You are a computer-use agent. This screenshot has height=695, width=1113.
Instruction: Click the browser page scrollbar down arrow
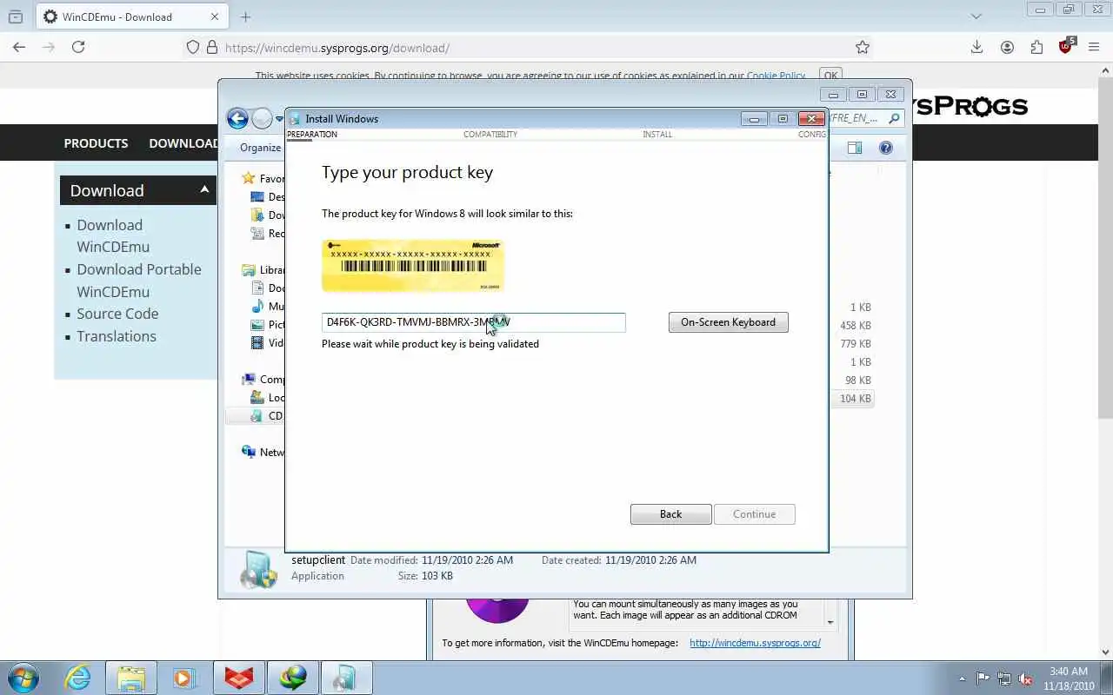point(1106,652)
